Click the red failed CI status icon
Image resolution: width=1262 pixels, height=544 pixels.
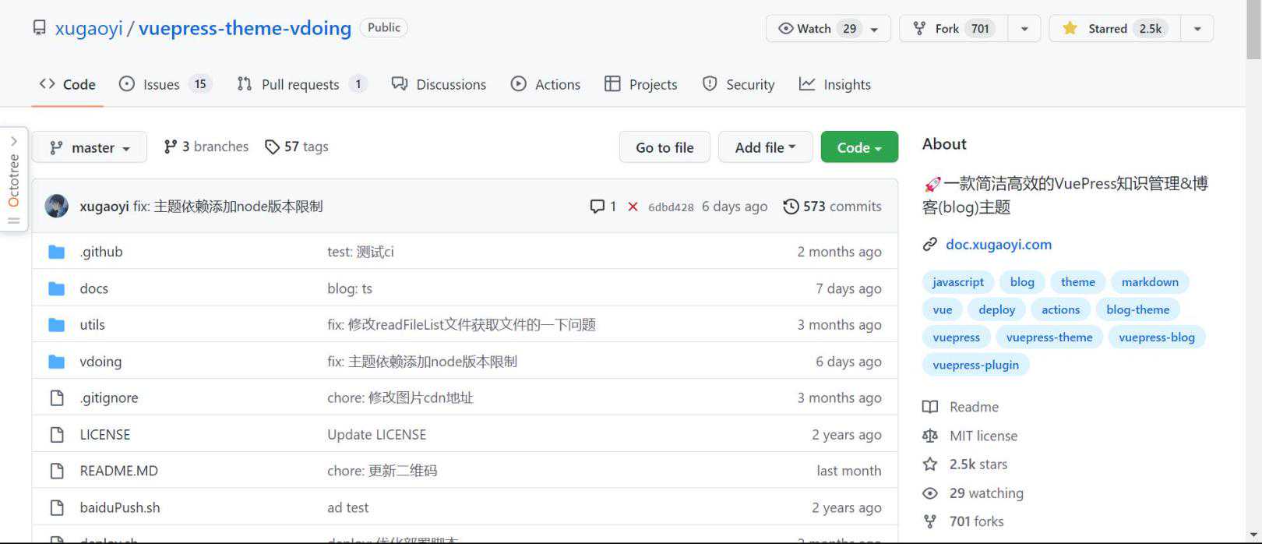(633, 207)
